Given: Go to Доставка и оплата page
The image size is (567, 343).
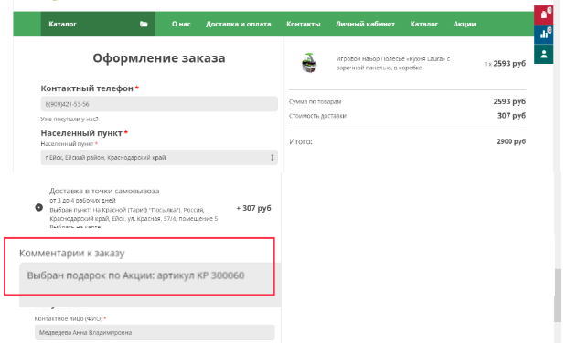Looking at the screenshot, I should 239,24.
